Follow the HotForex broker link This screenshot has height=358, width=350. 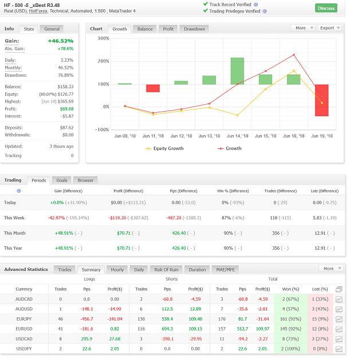[38, 11]
